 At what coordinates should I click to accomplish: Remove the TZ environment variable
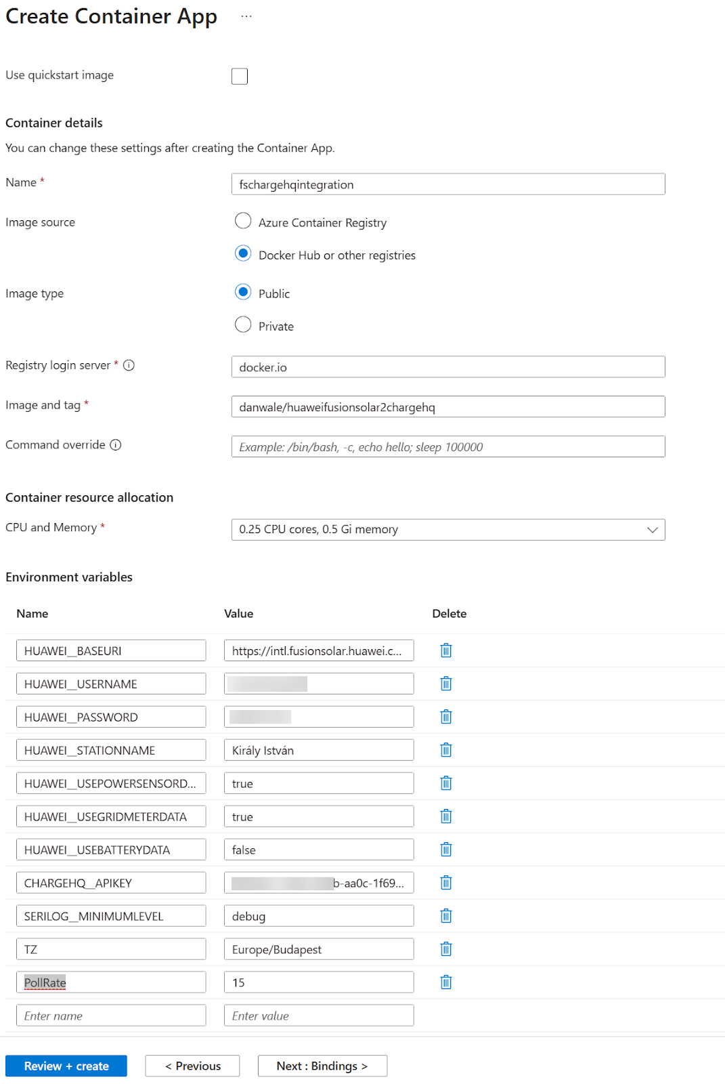[x=445, y=949]
